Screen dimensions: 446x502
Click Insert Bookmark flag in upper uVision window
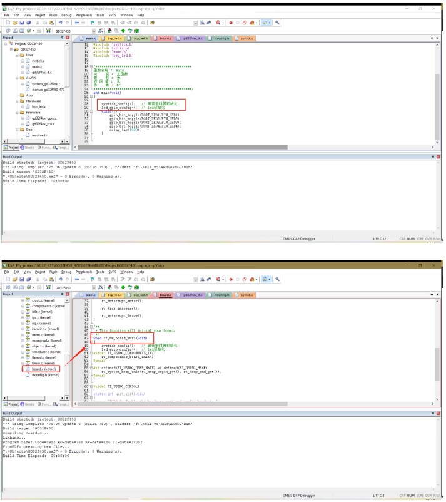93,23
